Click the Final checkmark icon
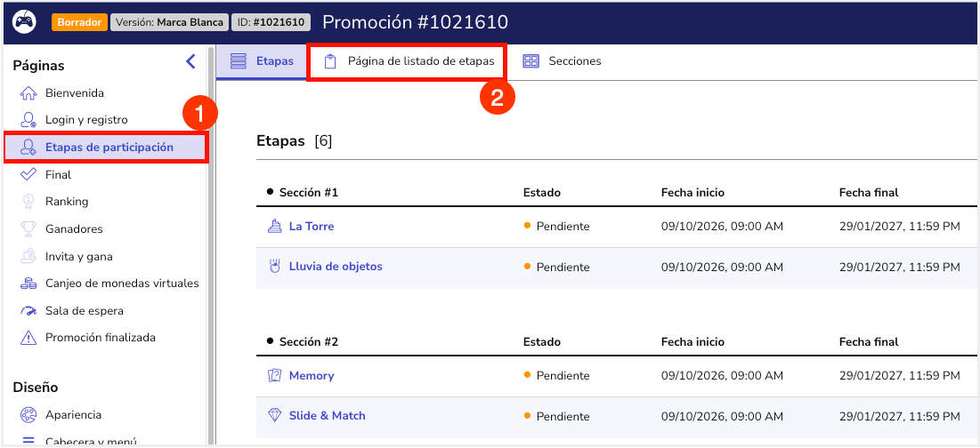 coord(28,175)
